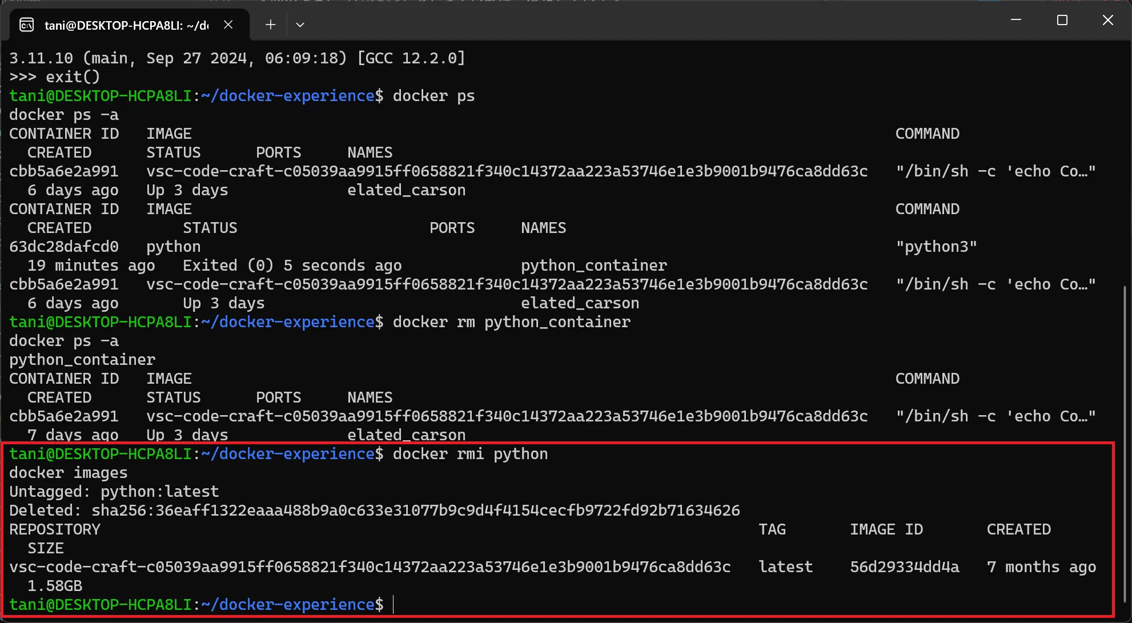Close the tani@DESKTOP-HCPA8LI terminal tab

pos(228,25)
